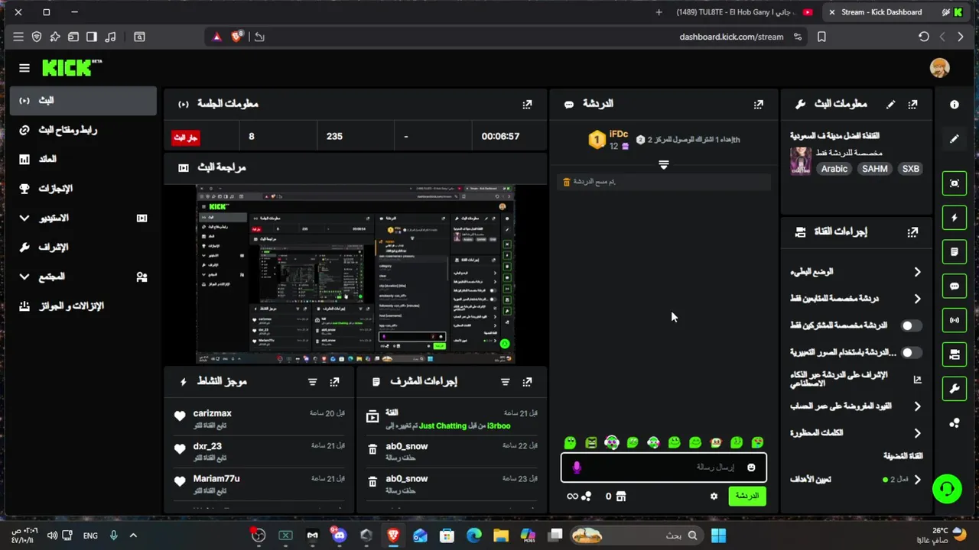Toggle the lightning activity widget icon
This screenshot has height=550, width=979.
click(955, 218)
